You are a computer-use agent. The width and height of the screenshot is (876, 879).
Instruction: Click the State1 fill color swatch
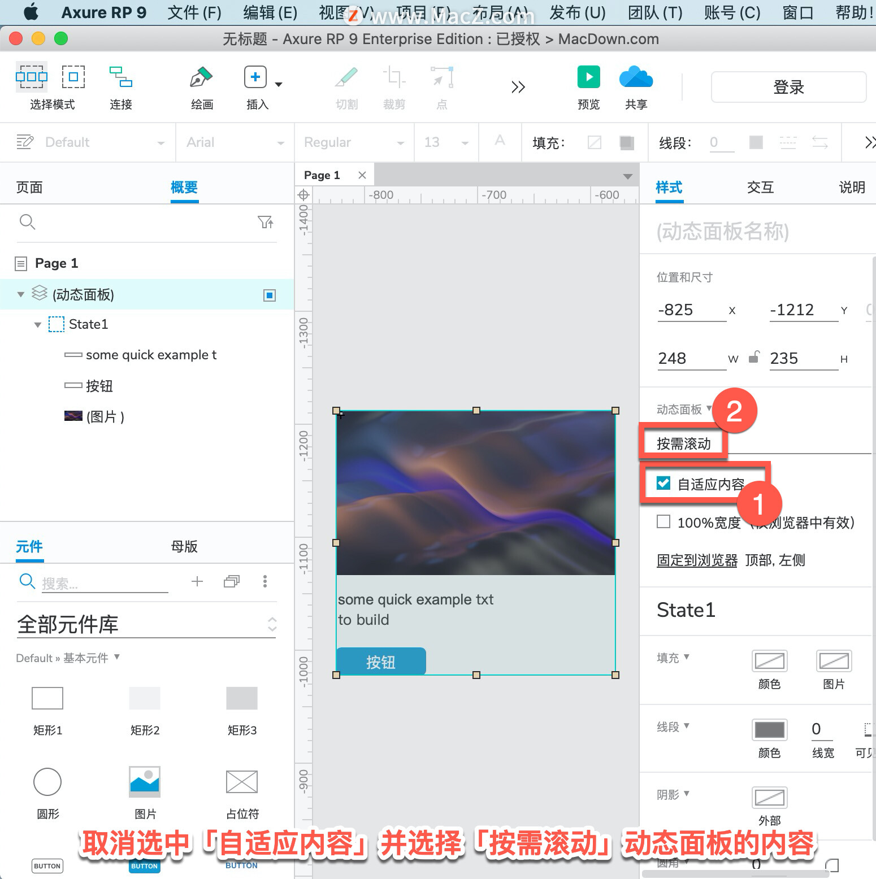tap(769, 660)
